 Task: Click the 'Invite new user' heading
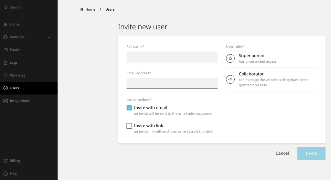coord(143,27)
